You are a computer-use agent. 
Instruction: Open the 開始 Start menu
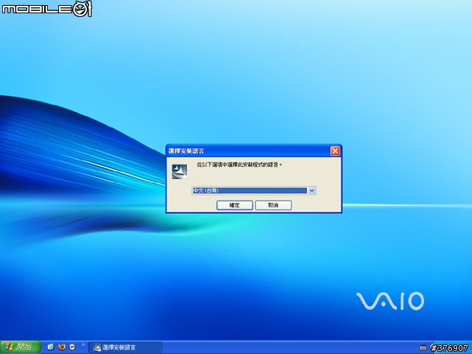coord(21,347)
